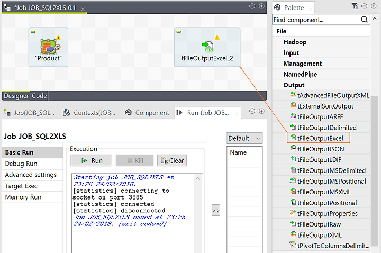The width and height of the screenshot is (381, 253).
Task: Maximize the job designer editor panel
Action: pos(261,6)
